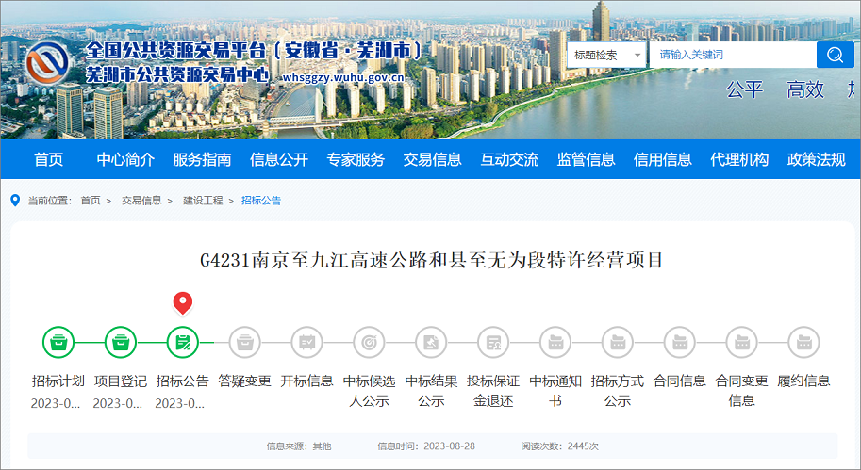Click the keyword search input field
Screen dimensions: 861x470
point(732,55)
